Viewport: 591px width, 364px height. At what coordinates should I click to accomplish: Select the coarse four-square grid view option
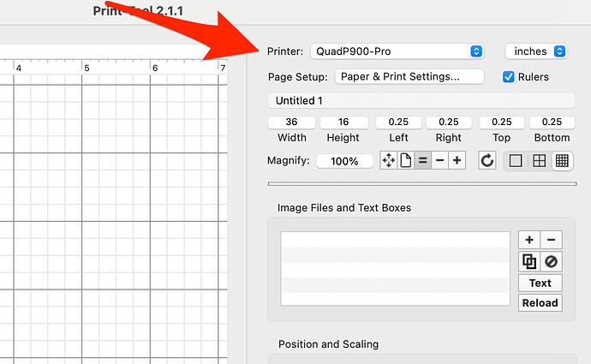coord(539,160)
